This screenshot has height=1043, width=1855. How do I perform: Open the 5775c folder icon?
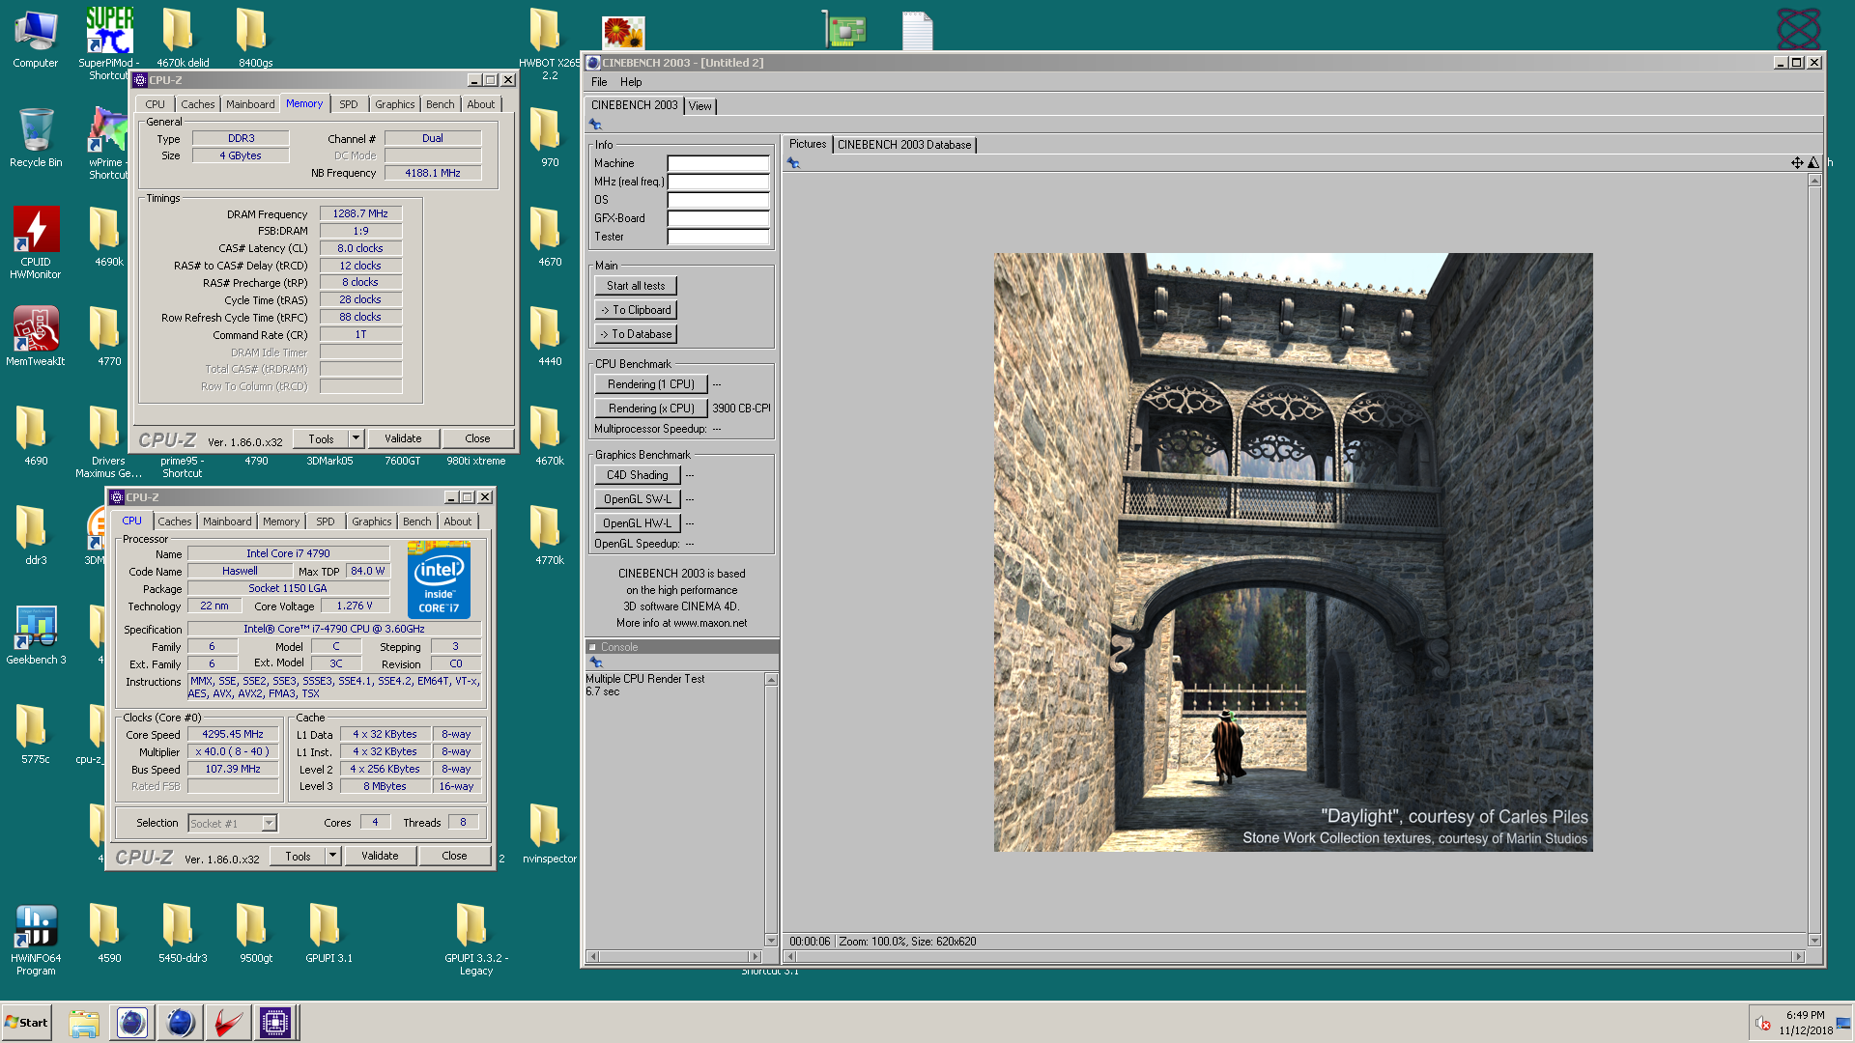coord(36,734)
